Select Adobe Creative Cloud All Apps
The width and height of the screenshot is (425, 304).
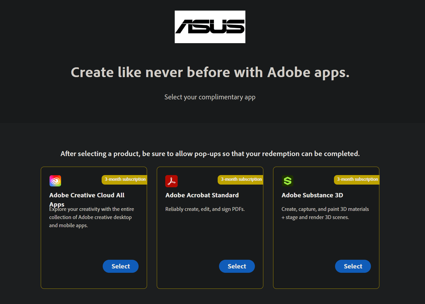(121, 266)
